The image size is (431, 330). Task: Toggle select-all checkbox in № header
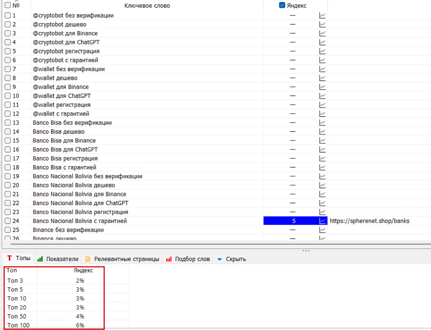pyautogui.click(x=8, y=5)
